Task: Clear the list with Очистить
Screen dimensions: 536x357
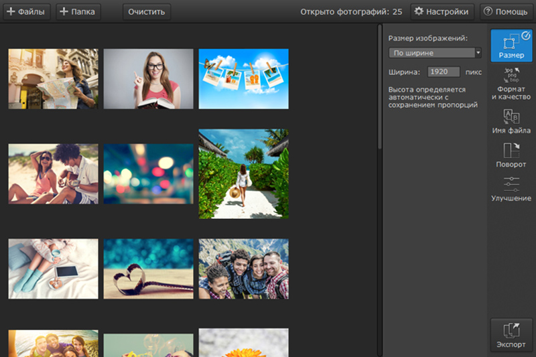Action: [x=146, y=11]
